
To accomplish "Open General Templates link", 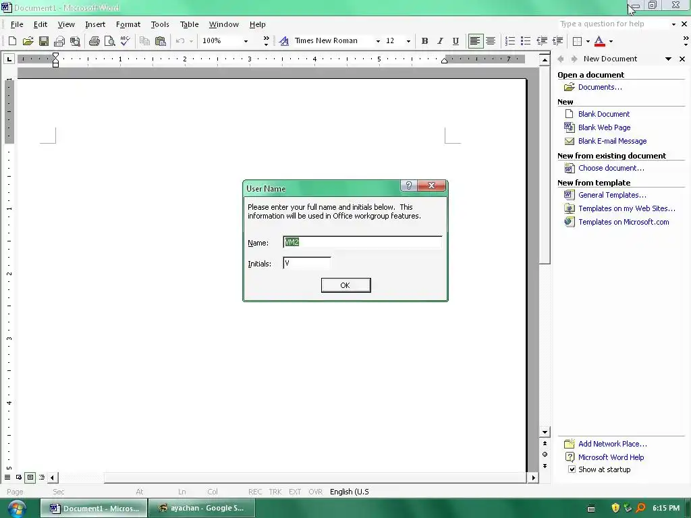I will [612, 195].
